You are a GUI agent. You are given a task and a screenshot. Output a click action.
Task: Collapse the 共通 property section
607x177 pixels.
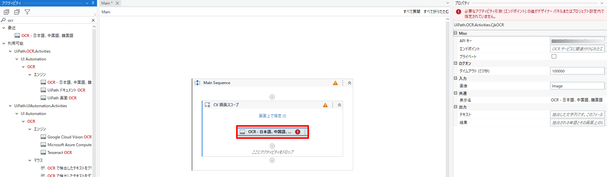pyautogui.click(x=456, y=93)
